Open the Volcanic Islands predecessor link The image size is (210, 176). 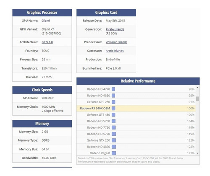coord(116,42)
